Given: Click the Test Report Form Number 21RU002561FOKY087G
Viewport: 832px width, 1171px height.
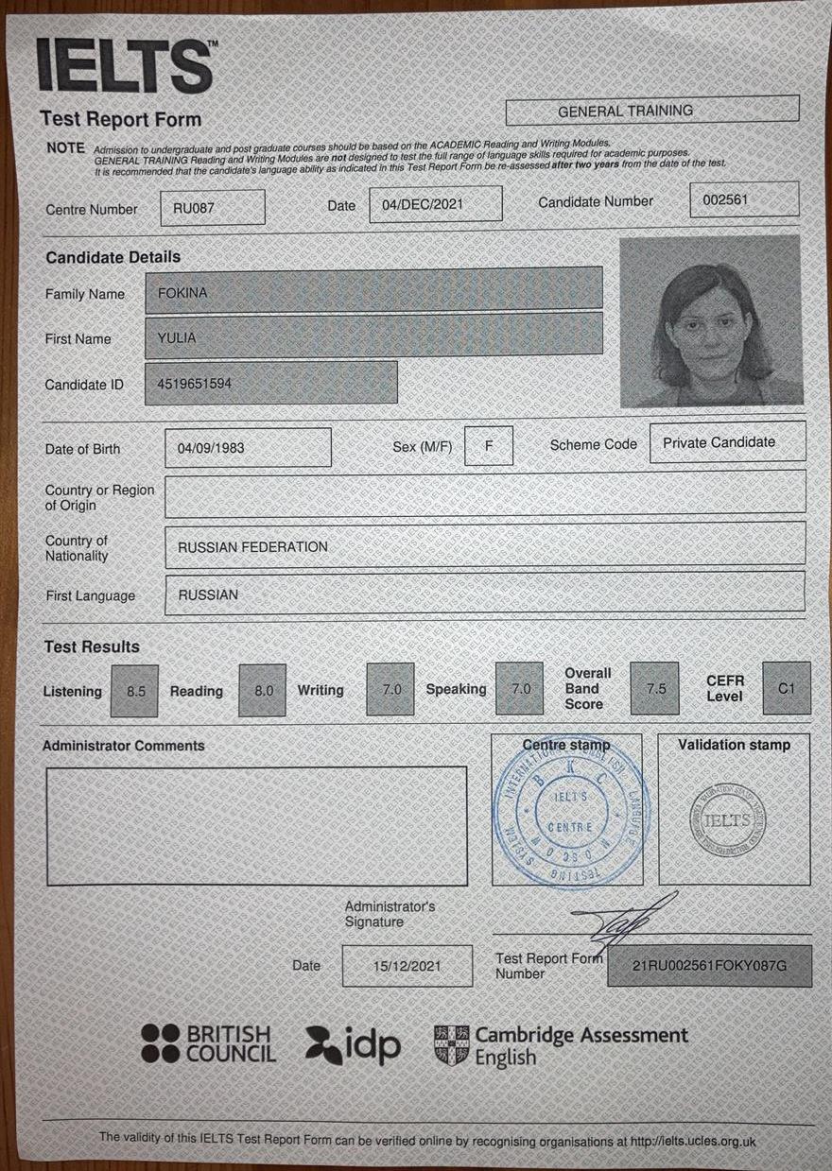Looking at the screenshot, I should click(710, 966).
